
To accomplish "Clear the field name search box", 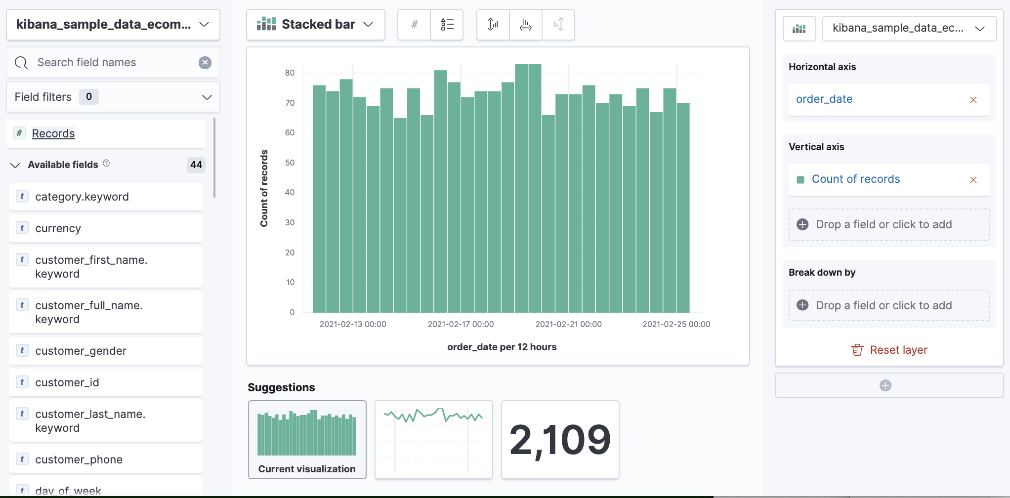I will [x=205, y=62].
